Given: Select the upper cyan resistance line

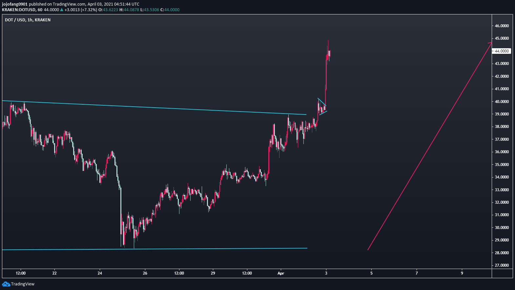Looking at the screenshot, I should pos(154,108).
